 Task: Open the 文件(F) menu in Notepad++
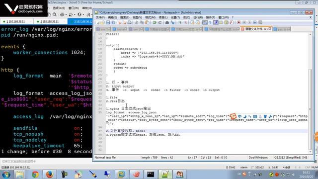pos(100,17)
